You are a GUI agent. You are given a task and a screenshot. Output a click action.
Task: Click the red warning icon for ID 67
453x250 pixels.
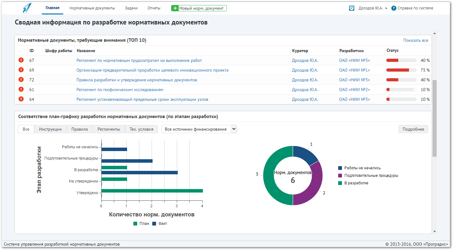[21, 60]
